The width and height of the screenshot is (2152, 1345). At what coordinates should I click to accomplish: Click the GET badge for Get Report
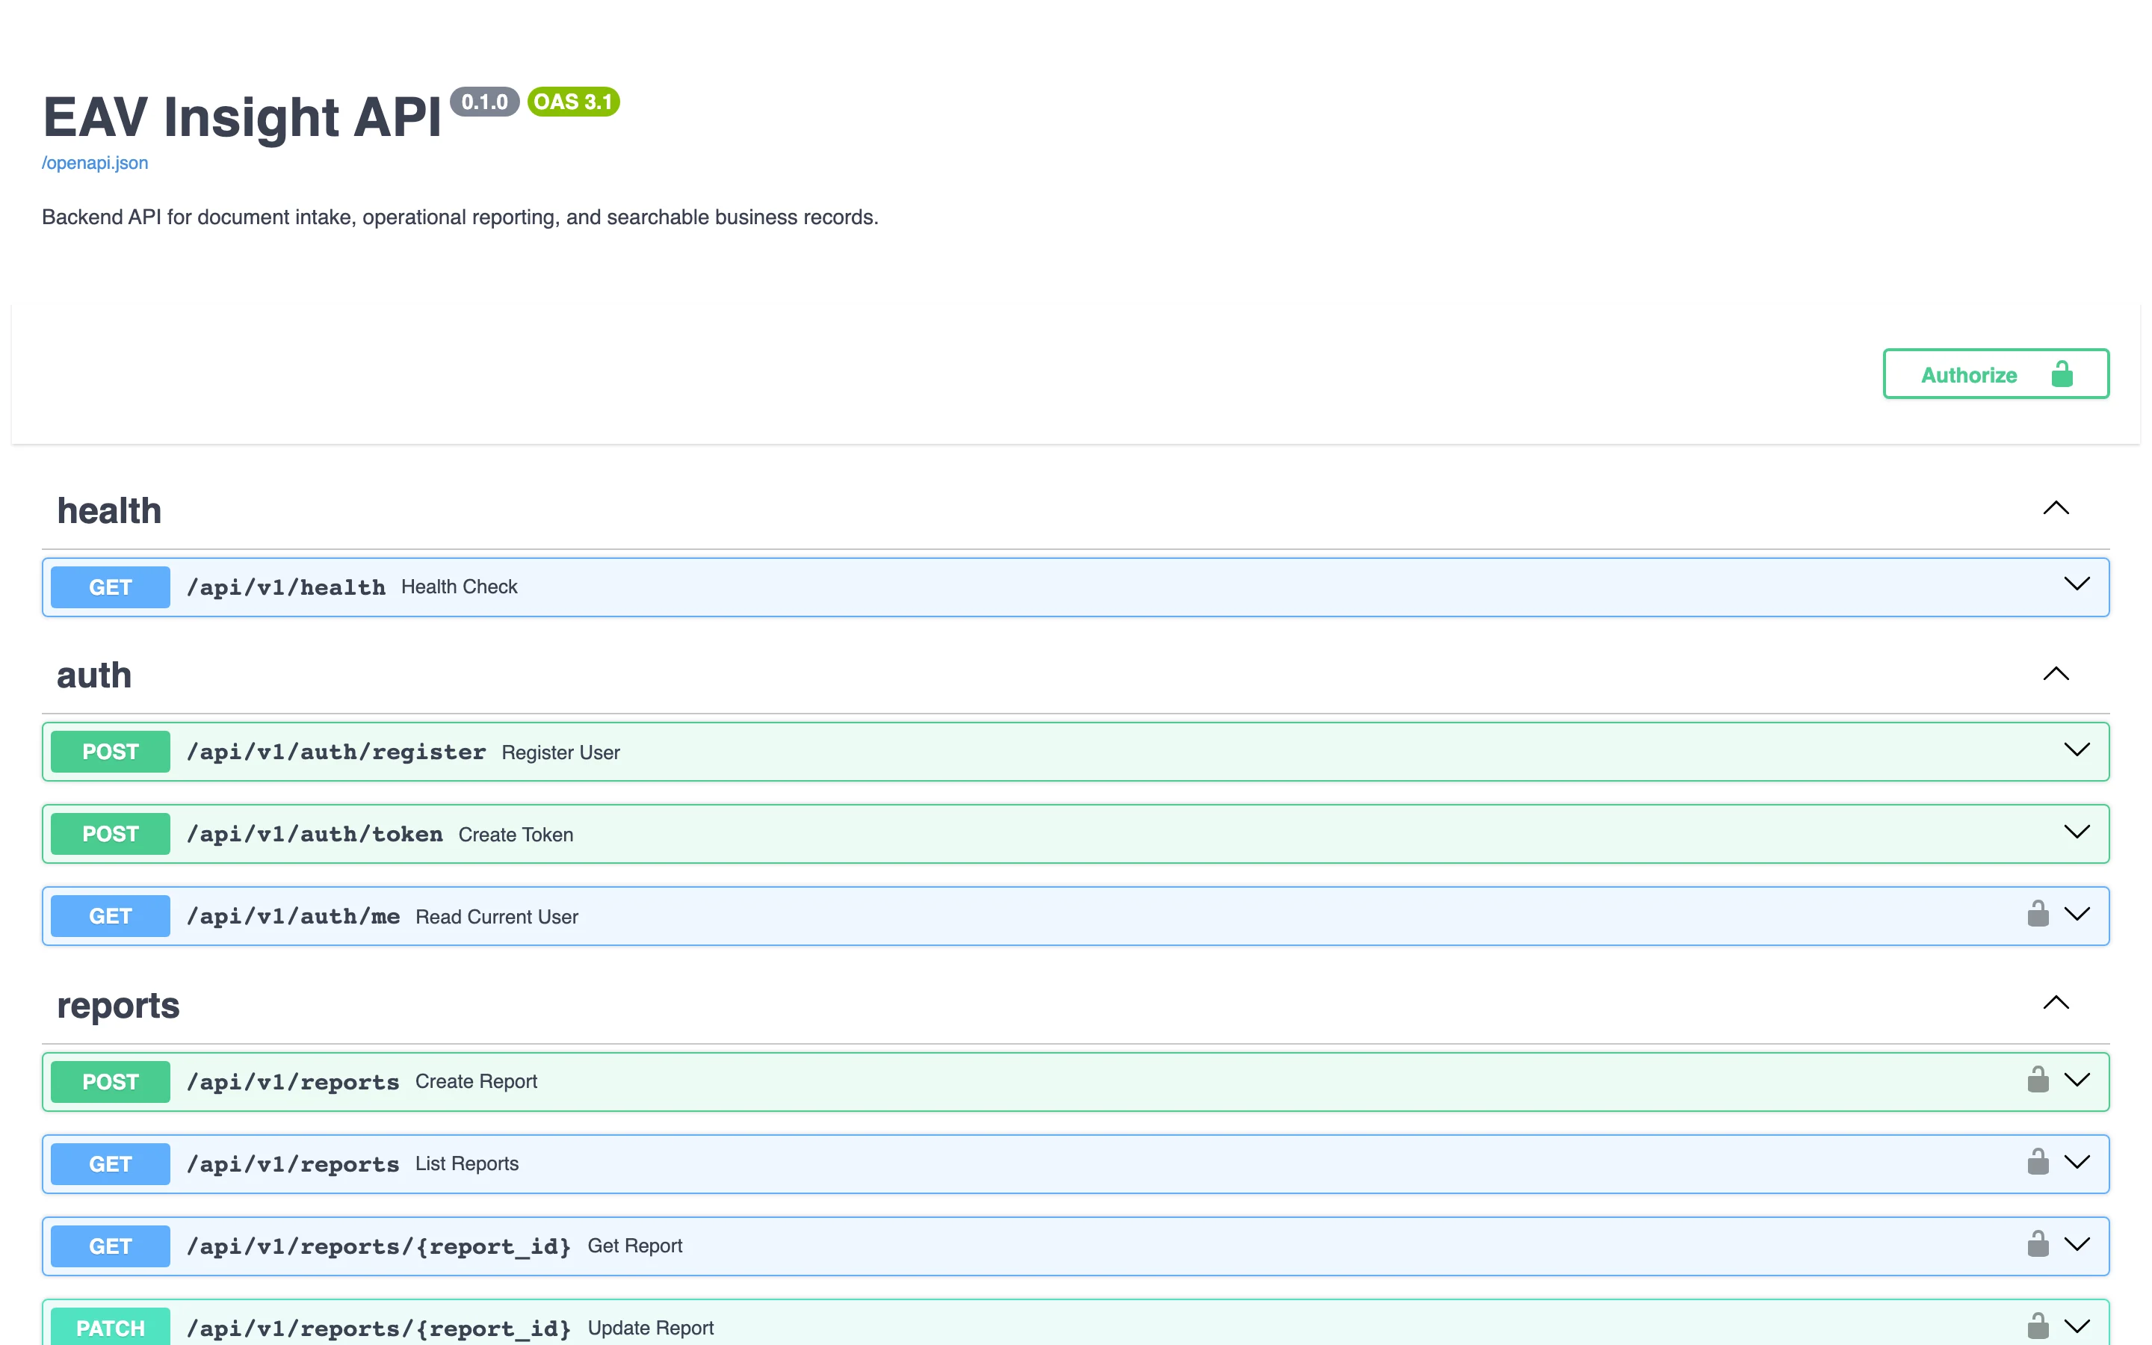click(111, 1246)
